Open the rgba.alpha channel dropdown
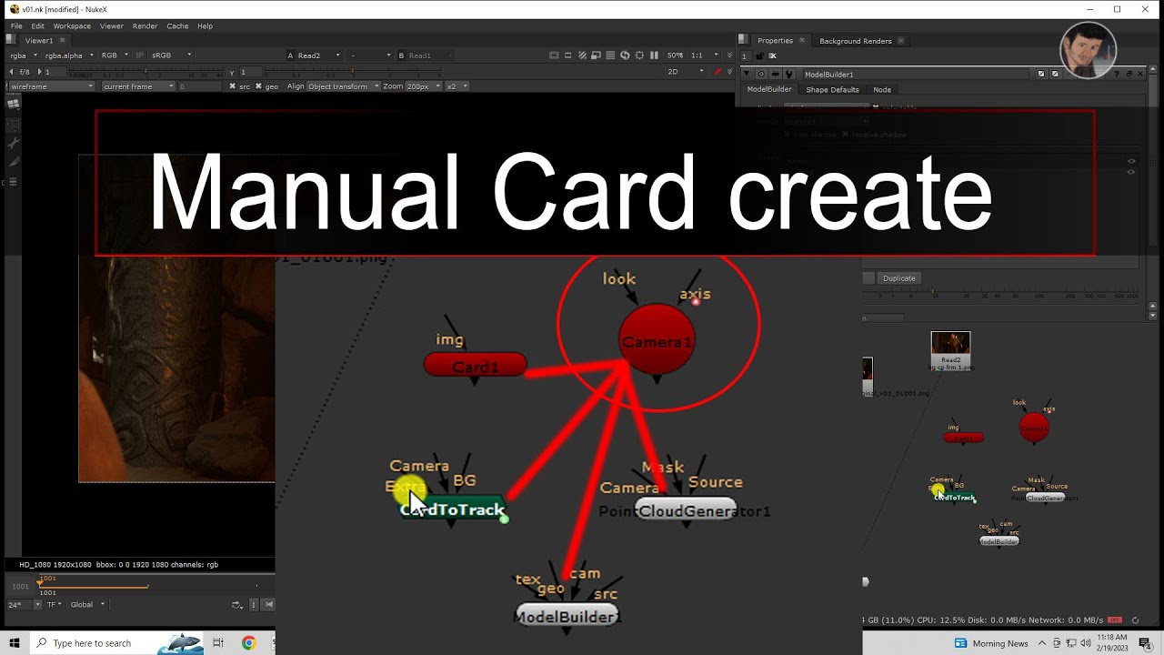Image resolution: width=1164 pixels, height=655 pixels. click(x=67, y=55)
